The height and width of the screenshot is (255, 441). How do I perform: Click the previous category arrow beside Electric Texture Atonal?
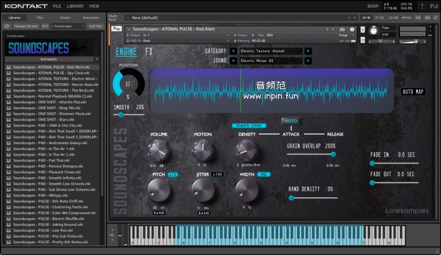pos(233,51)
